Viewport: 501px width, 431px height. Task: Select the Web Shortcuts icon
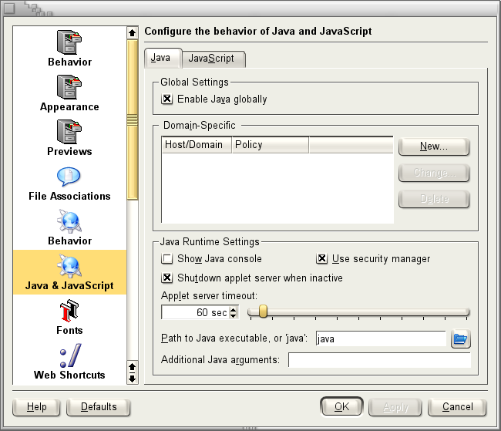pos(71,355)
